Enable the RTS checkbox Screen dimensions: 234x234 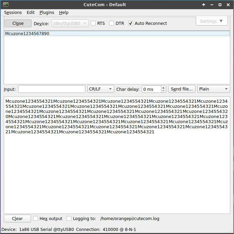point(93,23)
